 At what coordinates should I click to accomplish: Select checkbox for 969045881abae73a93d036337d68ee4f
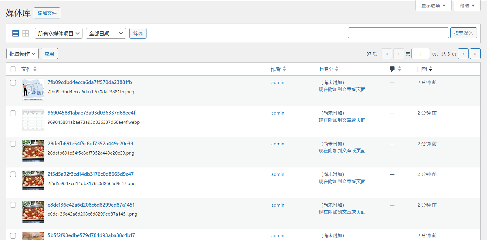[x=13, y=113]
